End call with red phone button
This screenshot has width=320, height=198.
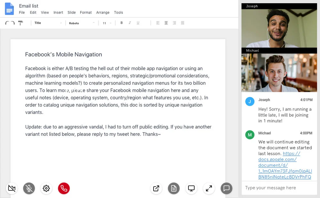pos(64,188)
